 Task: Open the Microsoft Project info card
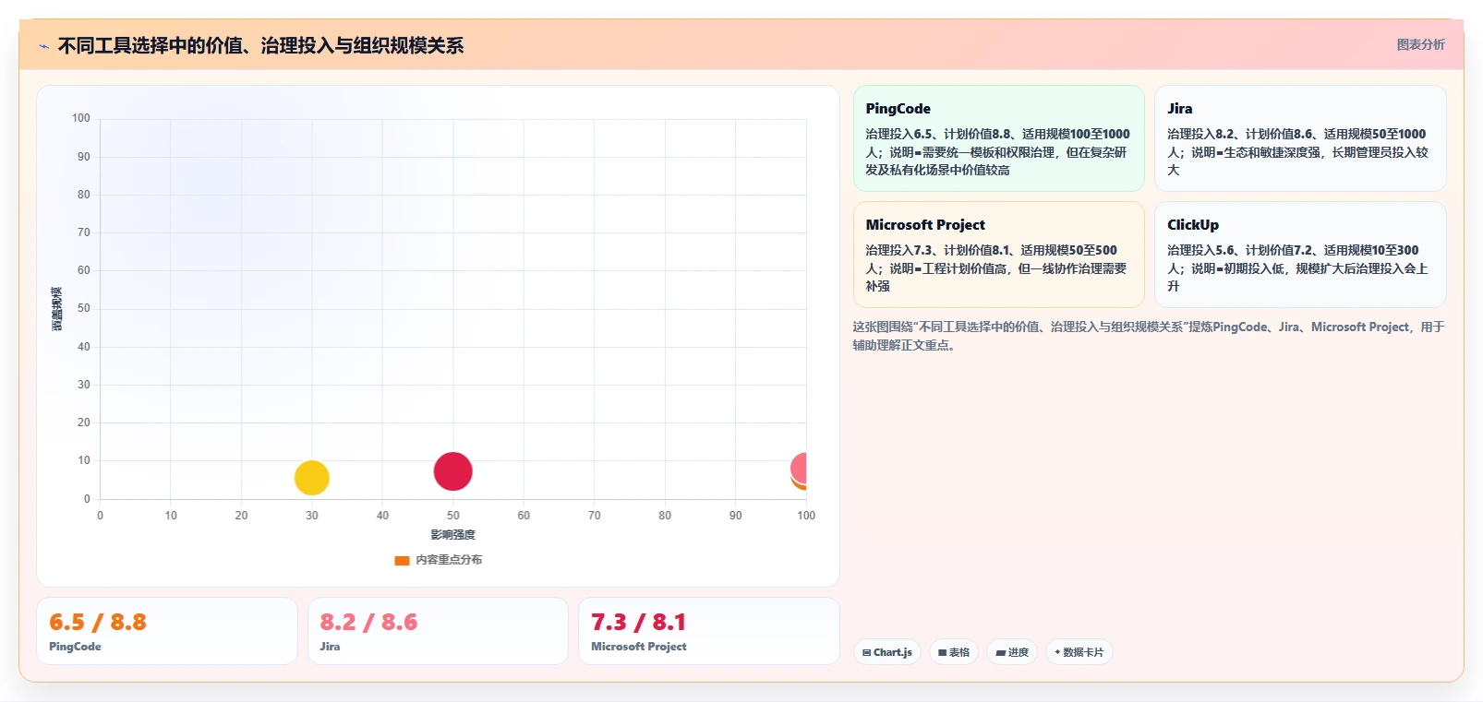998,255
